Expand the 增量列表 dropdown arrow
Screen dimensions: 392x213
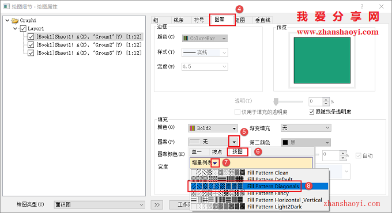point(215,163)
